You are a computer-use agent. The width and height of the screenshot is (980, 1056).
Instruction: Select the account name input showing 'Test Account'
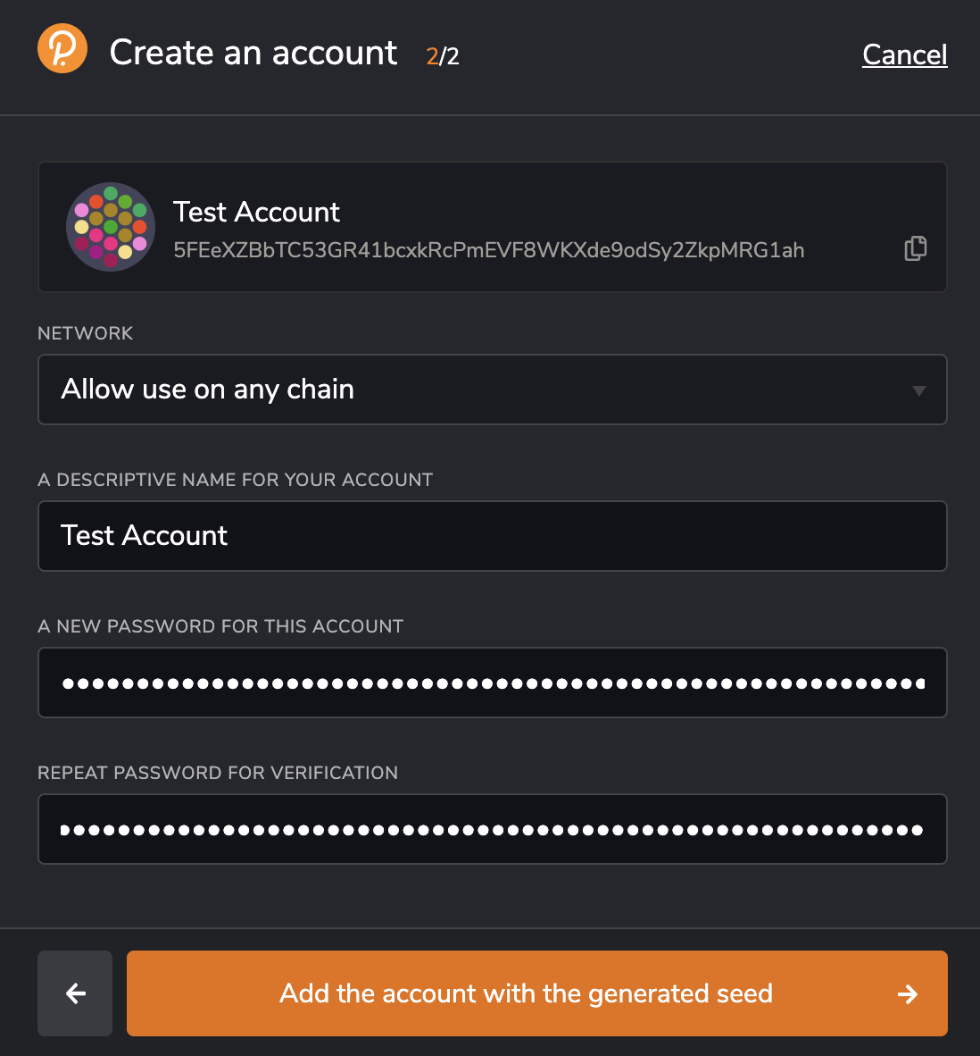[x=492, y=536]
